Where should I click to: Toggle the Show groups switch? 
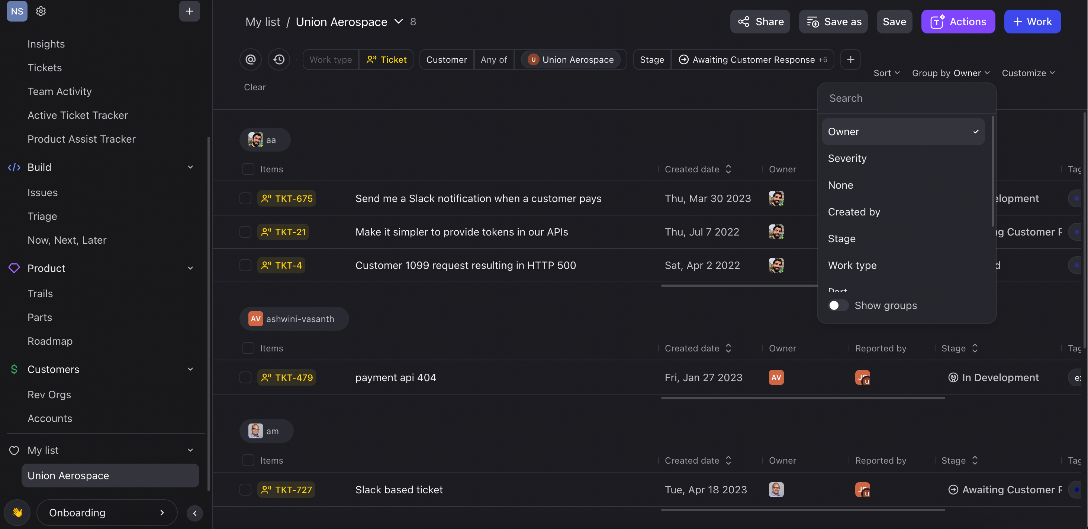[x=838, y=305]
